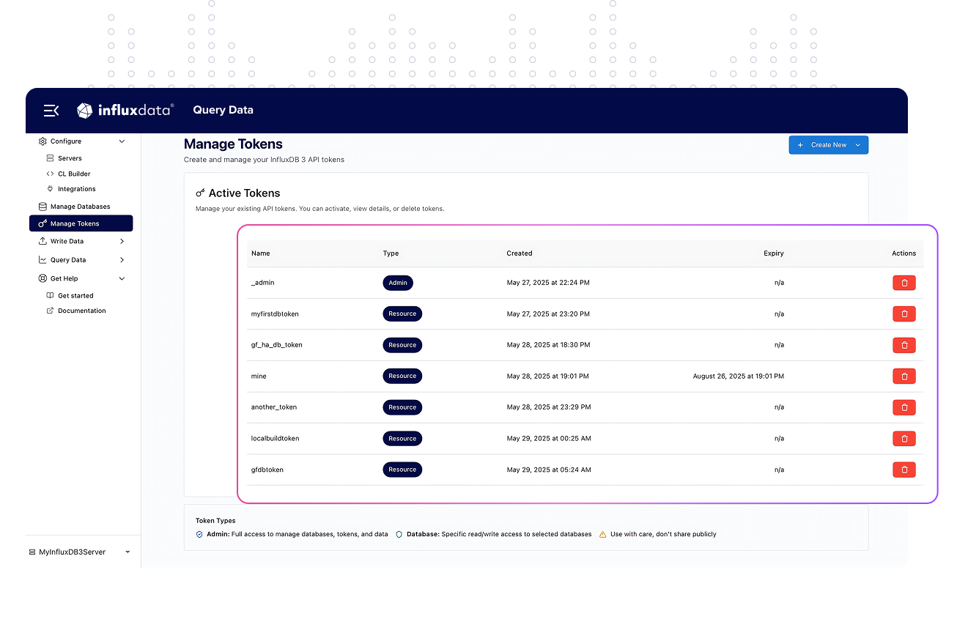Click the Admin shield icon in Token Types
The width and height of the screenshot is (957, 641).
coord(199,535)
